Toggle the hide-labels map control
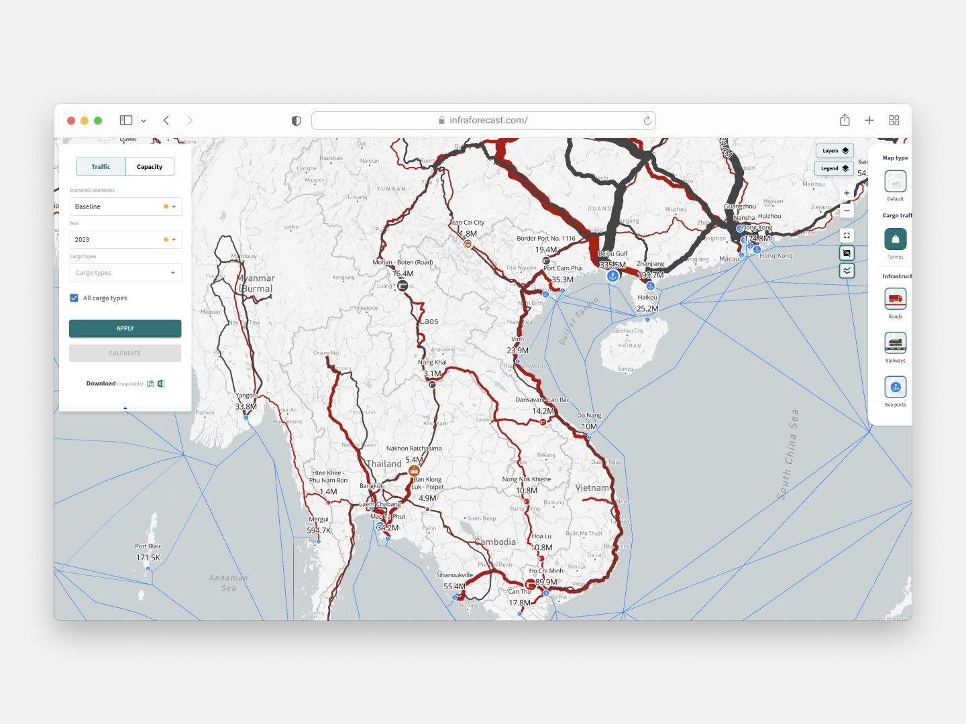Viewport: 966px width, 724px height. [847, 253]
